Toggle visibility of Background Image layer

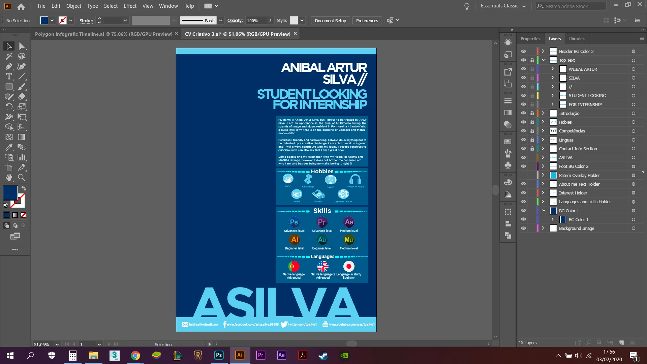point(523,228)
